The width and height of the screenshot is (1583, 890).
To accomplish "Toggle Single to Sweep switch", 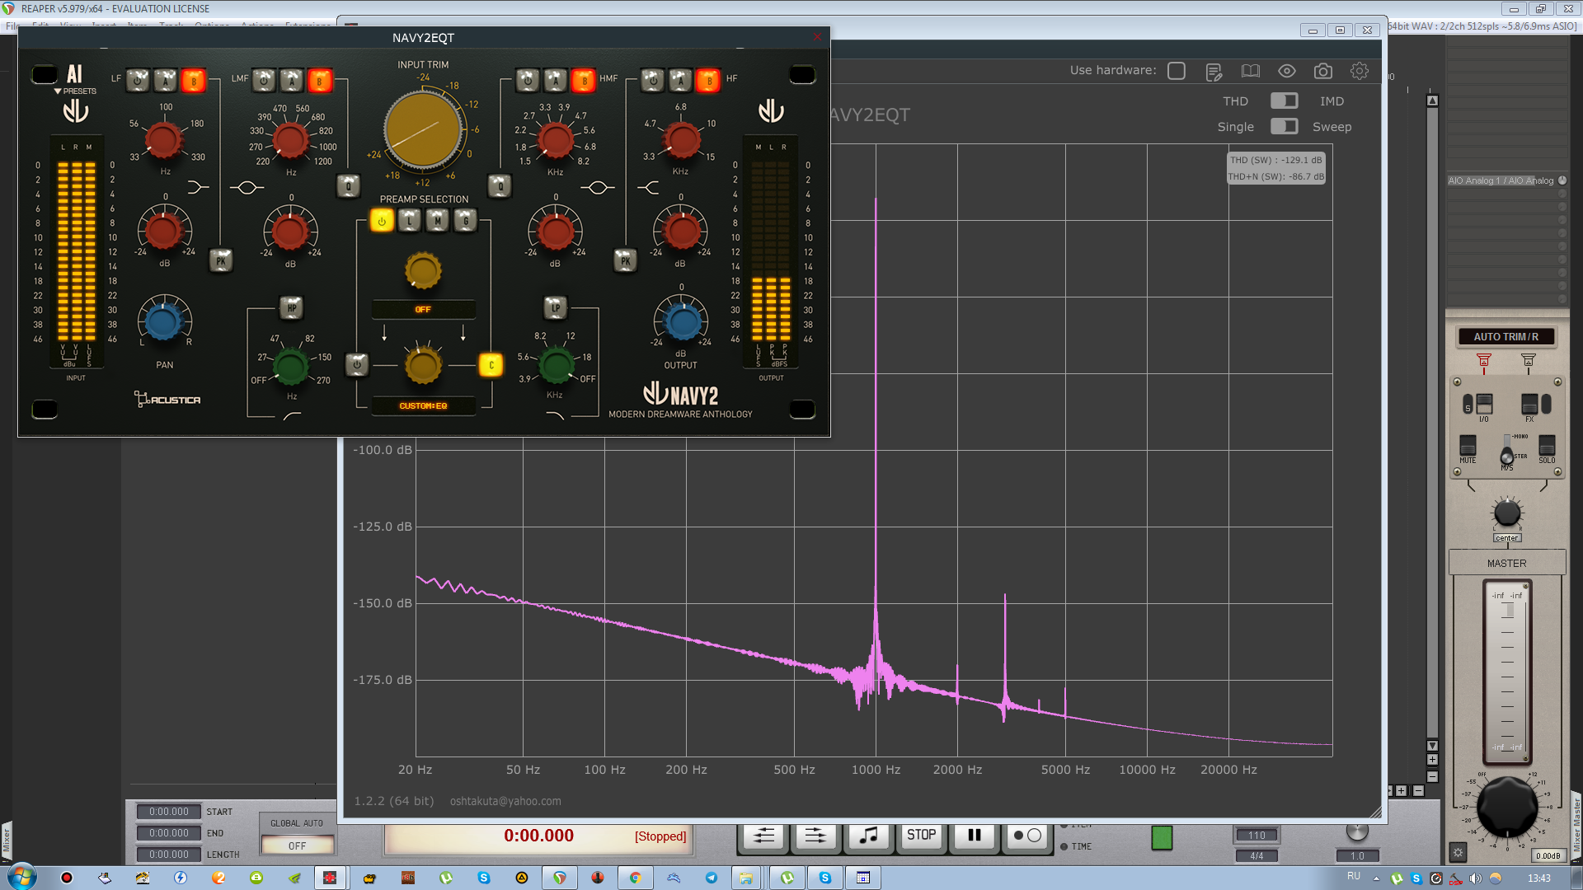I will coord(1284,126).
